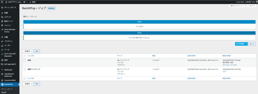The image size is (258, 94).
Task: Click the プラグイン plug icon
Action: point(2,41)
